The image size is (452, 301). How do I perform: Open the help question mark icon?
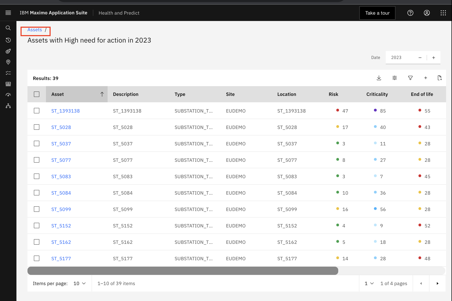pyautogui.click(x=410, y=13)
